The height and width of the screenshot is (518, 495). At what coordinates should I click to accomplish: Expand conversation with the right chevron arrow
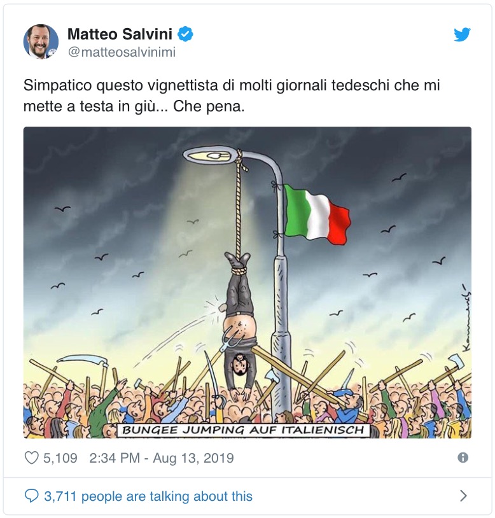pos(463,496)
